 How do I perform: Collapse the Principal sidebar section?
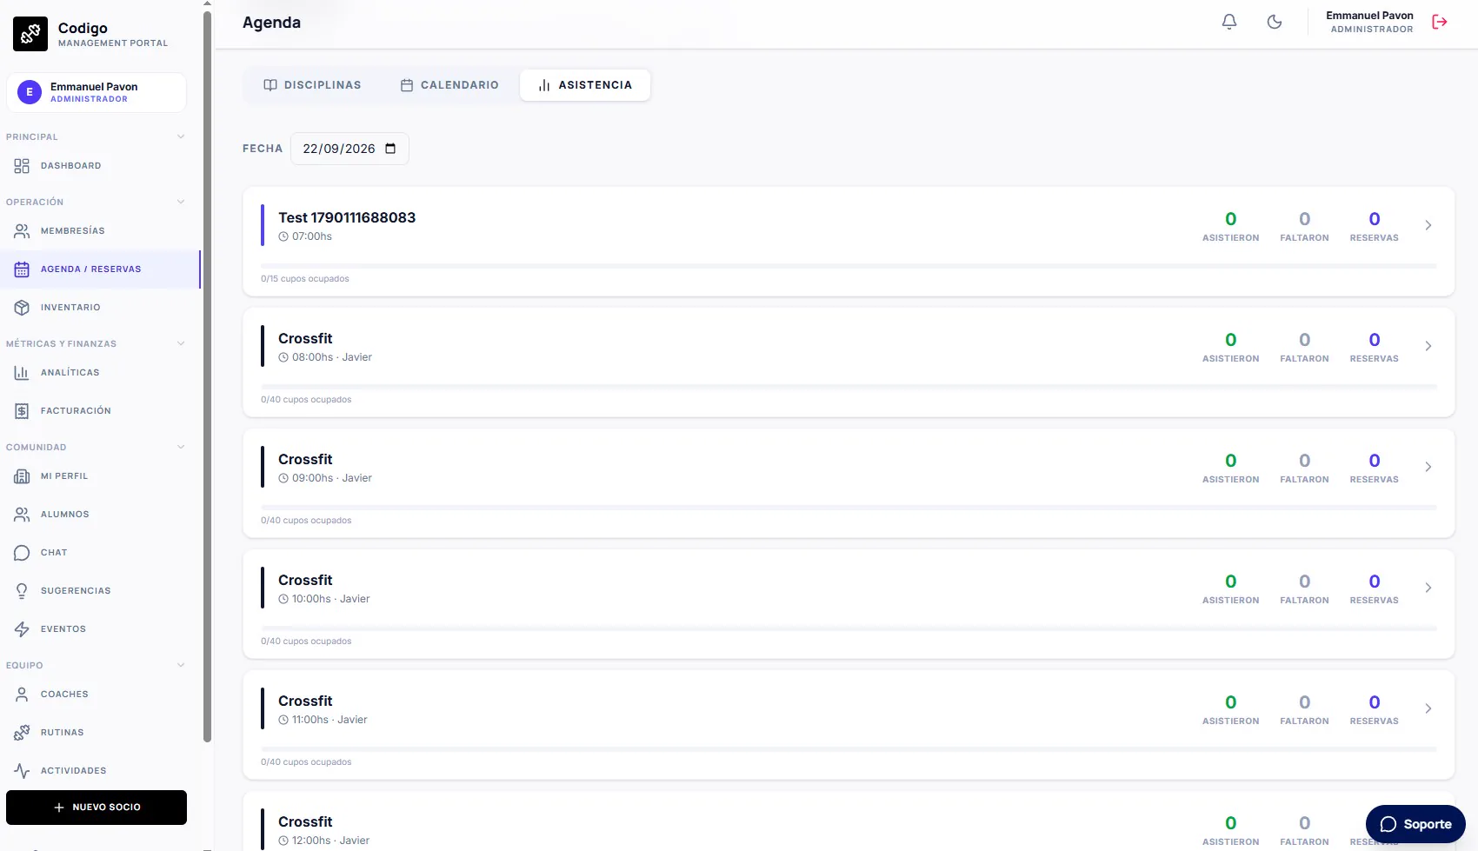coord(181,136)
